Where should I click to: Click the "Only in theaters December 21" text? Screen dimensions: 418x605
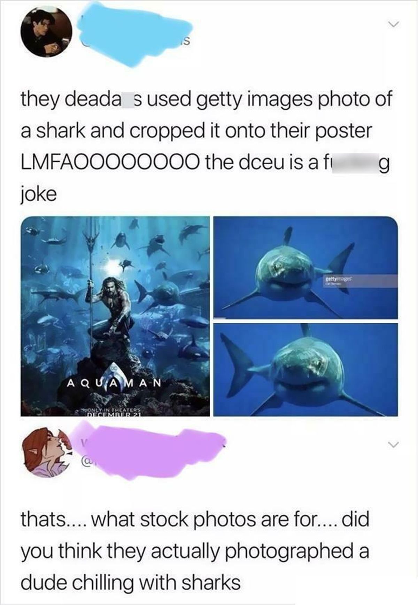[x=111, y=412]
